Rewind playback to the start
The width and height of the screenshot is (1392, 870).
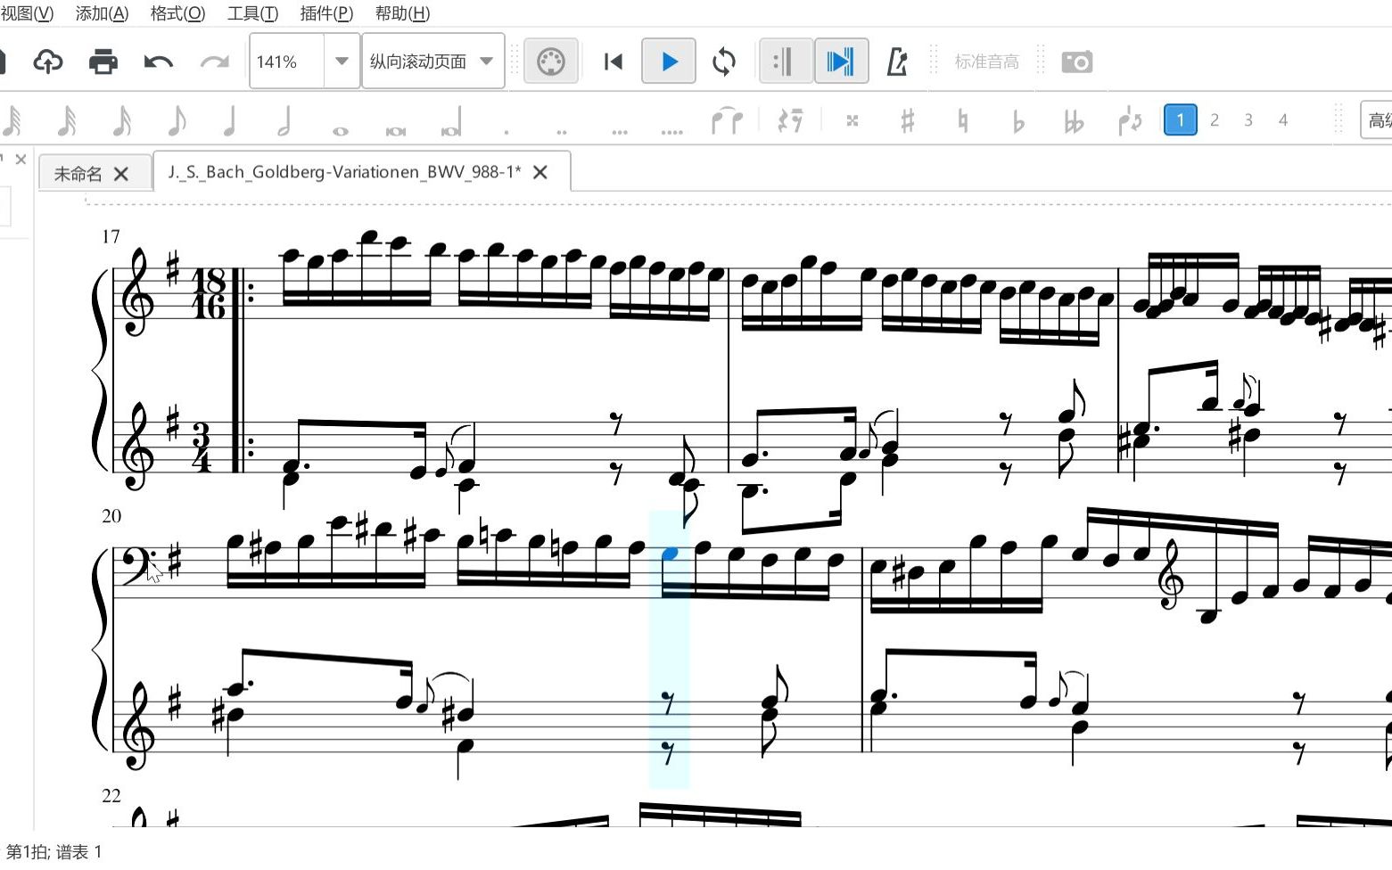click(x=614, y=62)
